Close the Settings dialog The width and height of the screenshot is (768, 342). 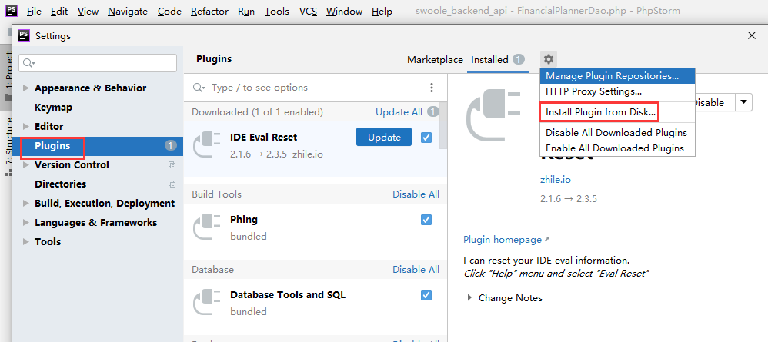click(752, 35)
